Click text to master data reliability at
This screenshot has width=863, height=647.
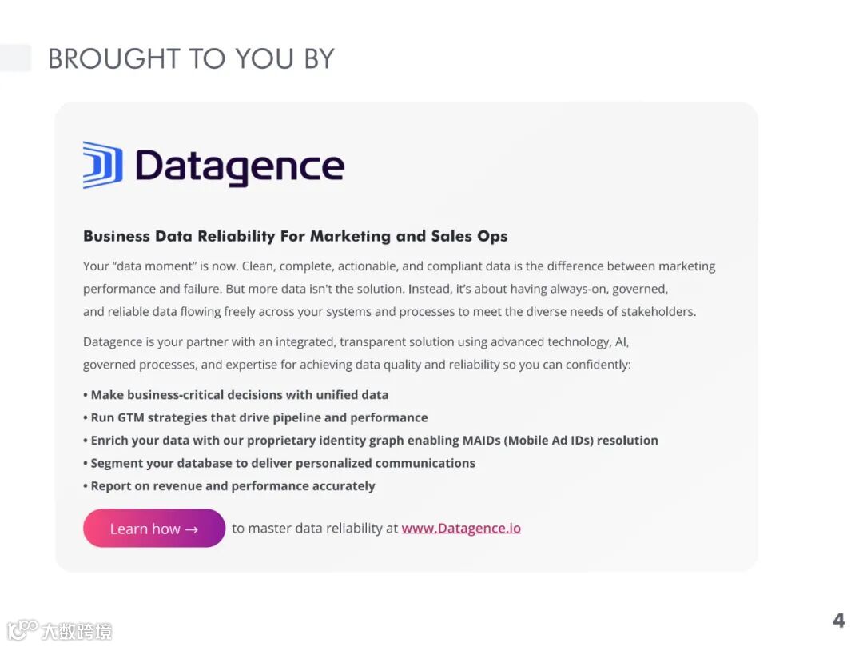coord(315,529)
